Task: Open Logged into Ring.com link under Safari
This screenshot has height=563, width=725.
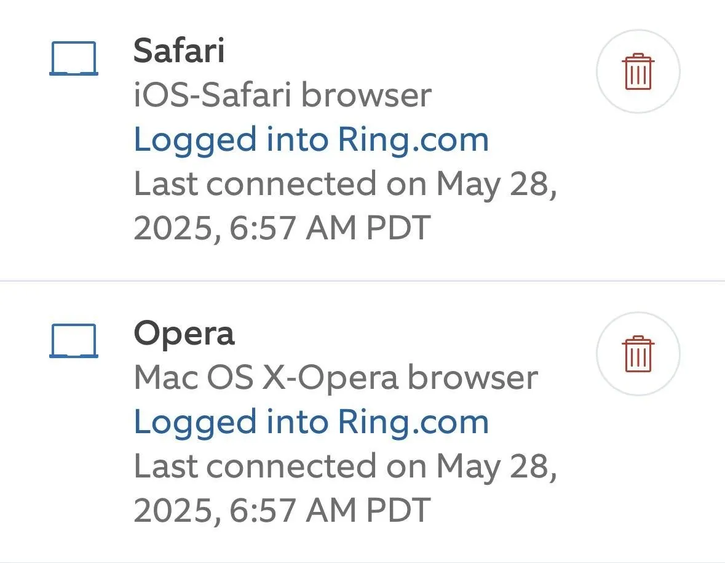Action: [311, 140]
